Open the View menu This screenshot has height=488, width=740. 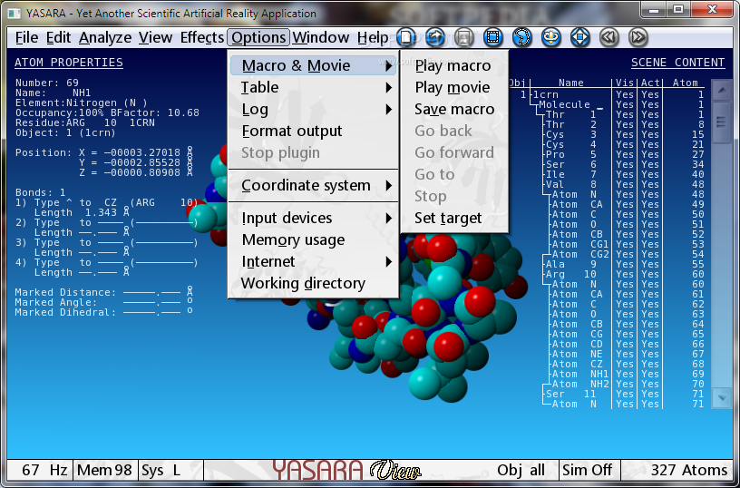pos(155,37)
